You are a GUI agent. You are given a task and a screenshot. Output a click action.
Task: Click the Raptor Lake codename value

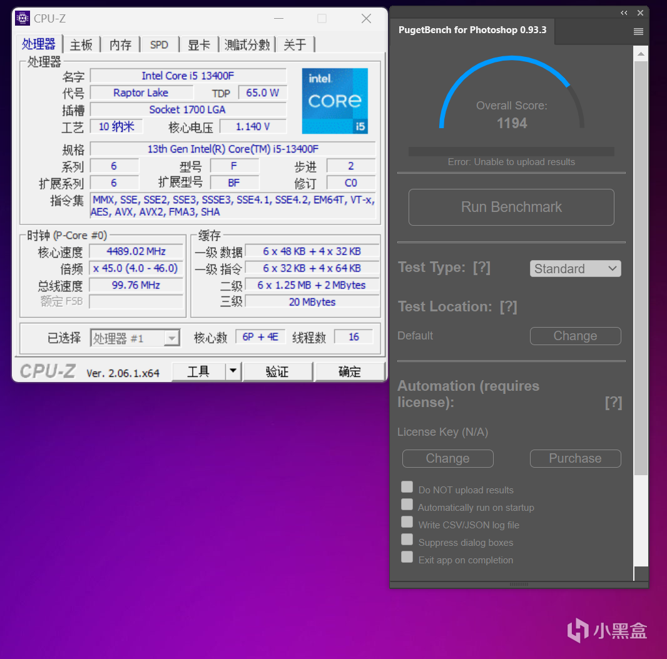coord(141,93)
